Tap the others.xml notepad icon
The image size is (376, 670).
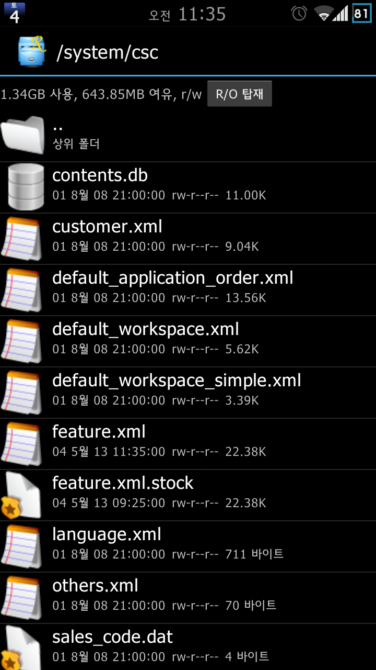coord(22,598)
